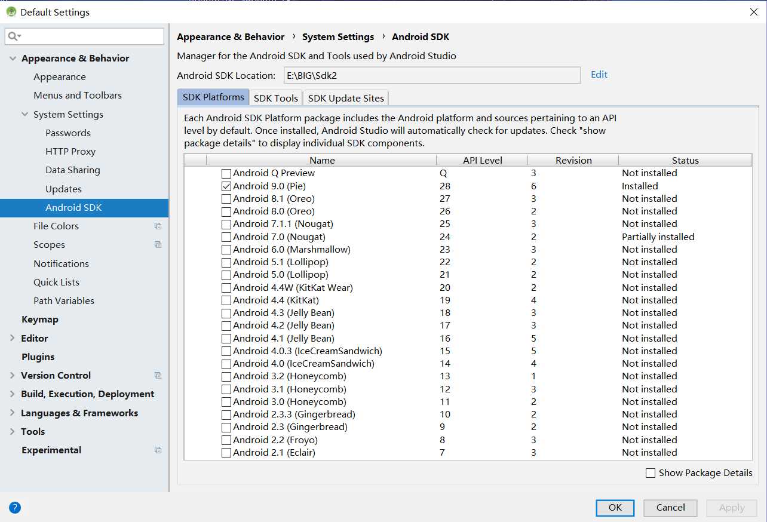Open the Keymap settings page
The width and height of the screenshot is (767, 522).
click(x=40, y=319)
